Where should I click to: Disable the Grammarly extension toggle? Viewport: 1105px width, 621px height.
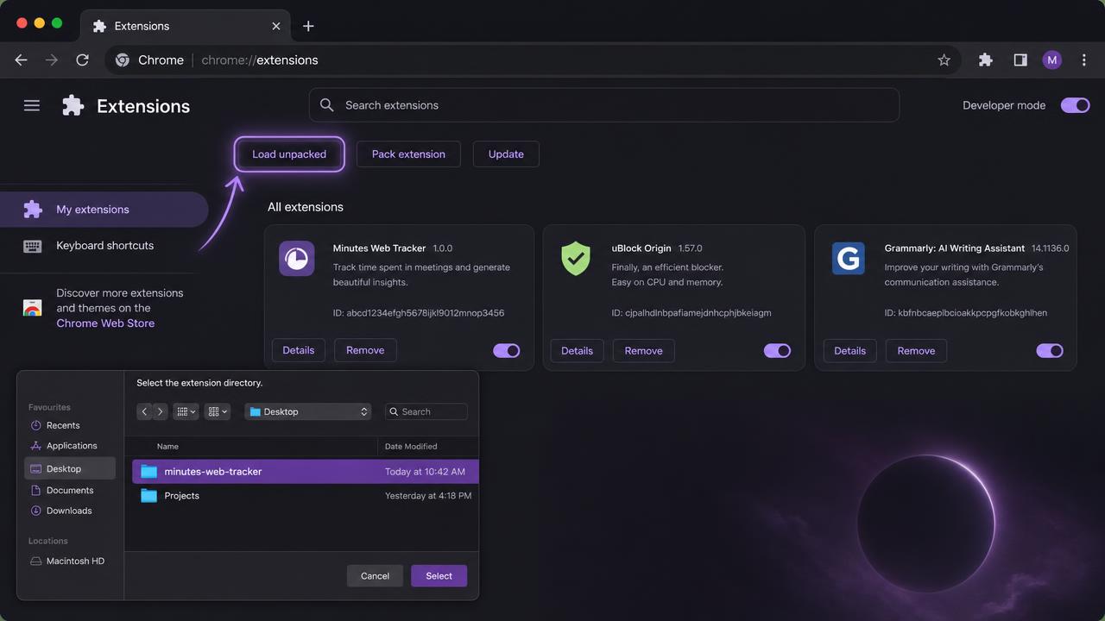tap(1050, 351)
